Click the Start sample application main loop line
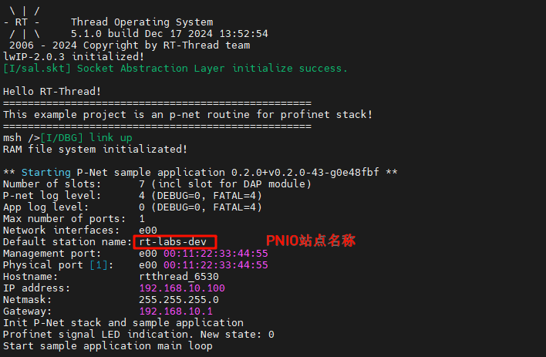The height and width of the screenshot is (357, 546). click(107, 345)
